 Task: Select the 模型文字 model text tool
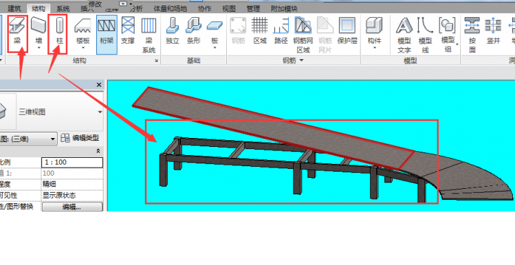click(404, 36)
